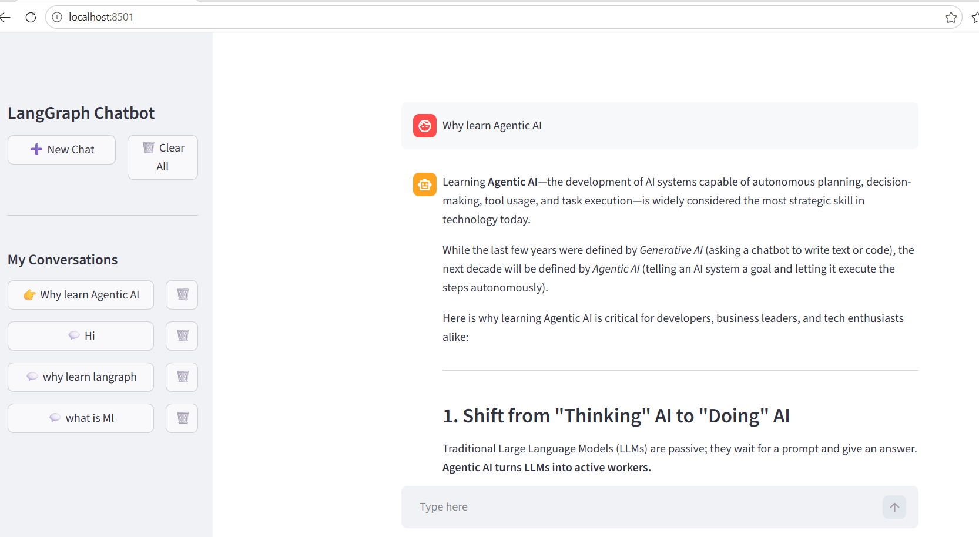Click the orange assistant robot avatar
Viewport: 979px width, 537px height.
pos(425,184)
